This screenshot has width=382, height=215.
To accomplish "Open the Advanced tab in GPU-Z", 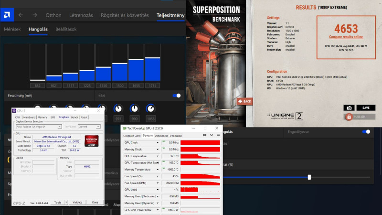I will (161, 136).
